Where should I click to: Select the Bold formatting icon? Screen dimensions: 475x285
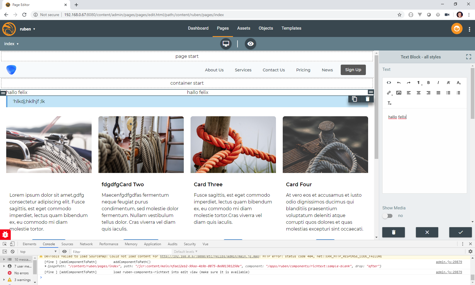[428, 83]
